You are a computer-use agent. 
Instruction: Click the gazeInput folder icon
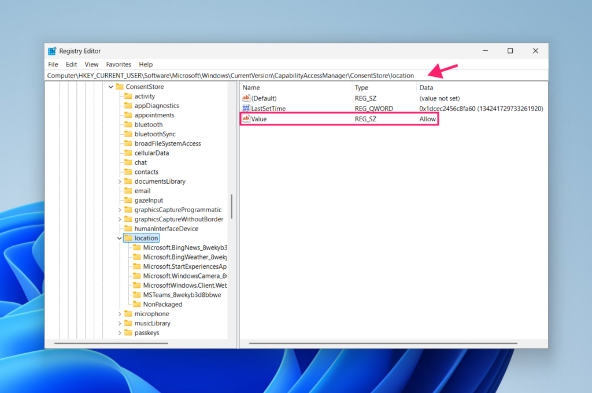(x=128, y=200)
